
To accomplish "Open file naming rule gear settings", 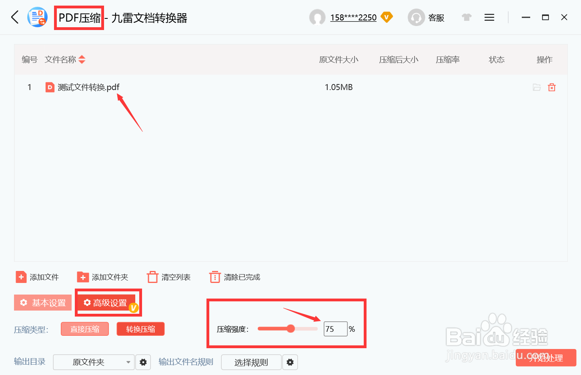I will click(x=290, y=362).
